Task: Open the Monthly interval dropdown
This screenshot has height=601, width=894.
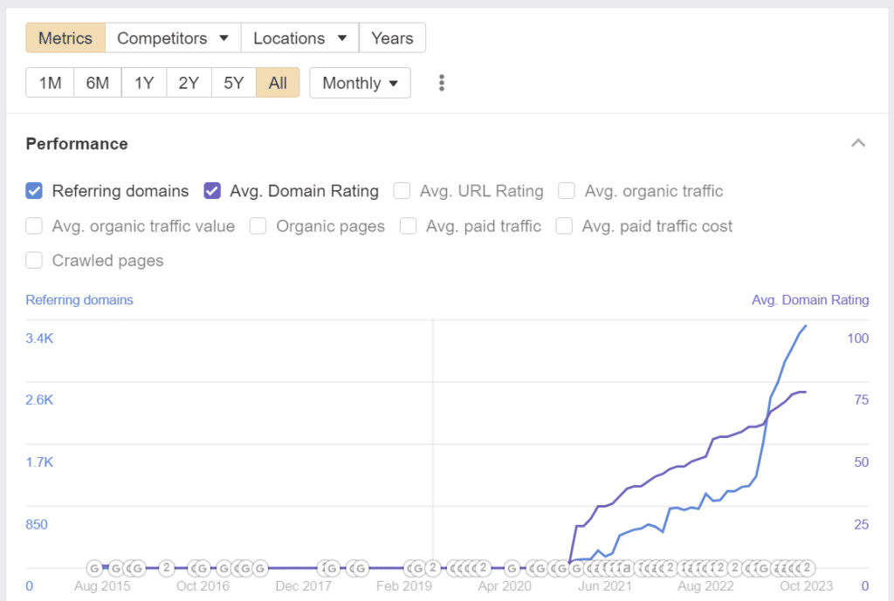Action: coord(360,83)
